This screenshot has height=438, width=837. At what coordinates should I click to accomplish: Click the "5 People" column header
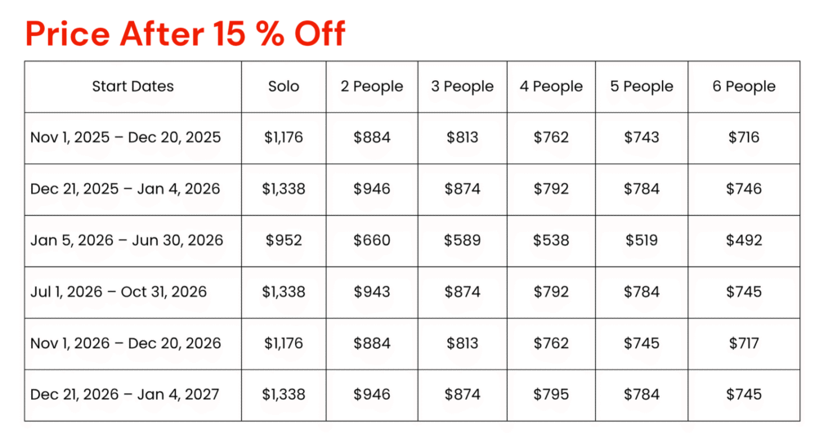[642, 87]
